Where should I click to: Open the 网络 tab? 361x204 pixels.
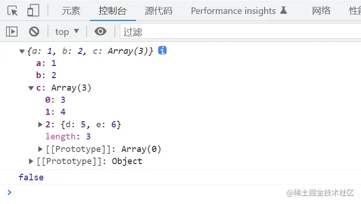click(x=321, y=11)
